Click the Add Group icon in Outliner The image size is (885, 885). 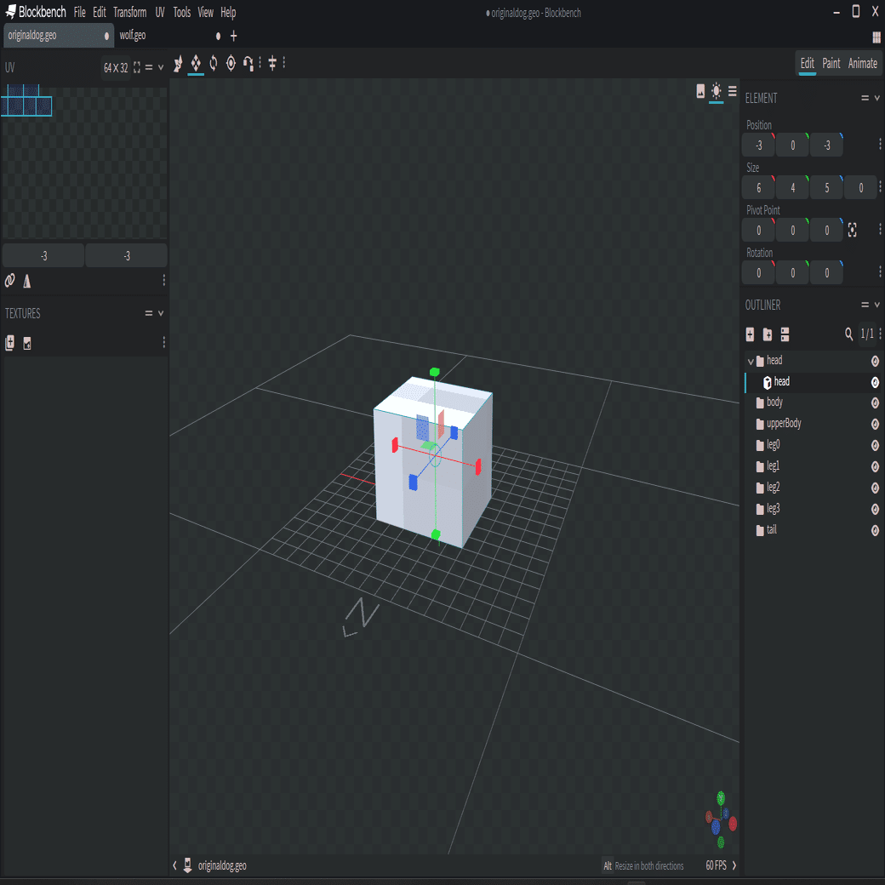767,334
